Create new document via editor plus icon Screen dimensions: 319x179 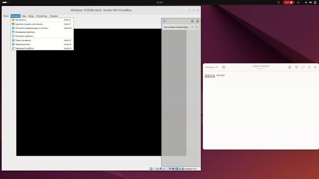point(224,67)
